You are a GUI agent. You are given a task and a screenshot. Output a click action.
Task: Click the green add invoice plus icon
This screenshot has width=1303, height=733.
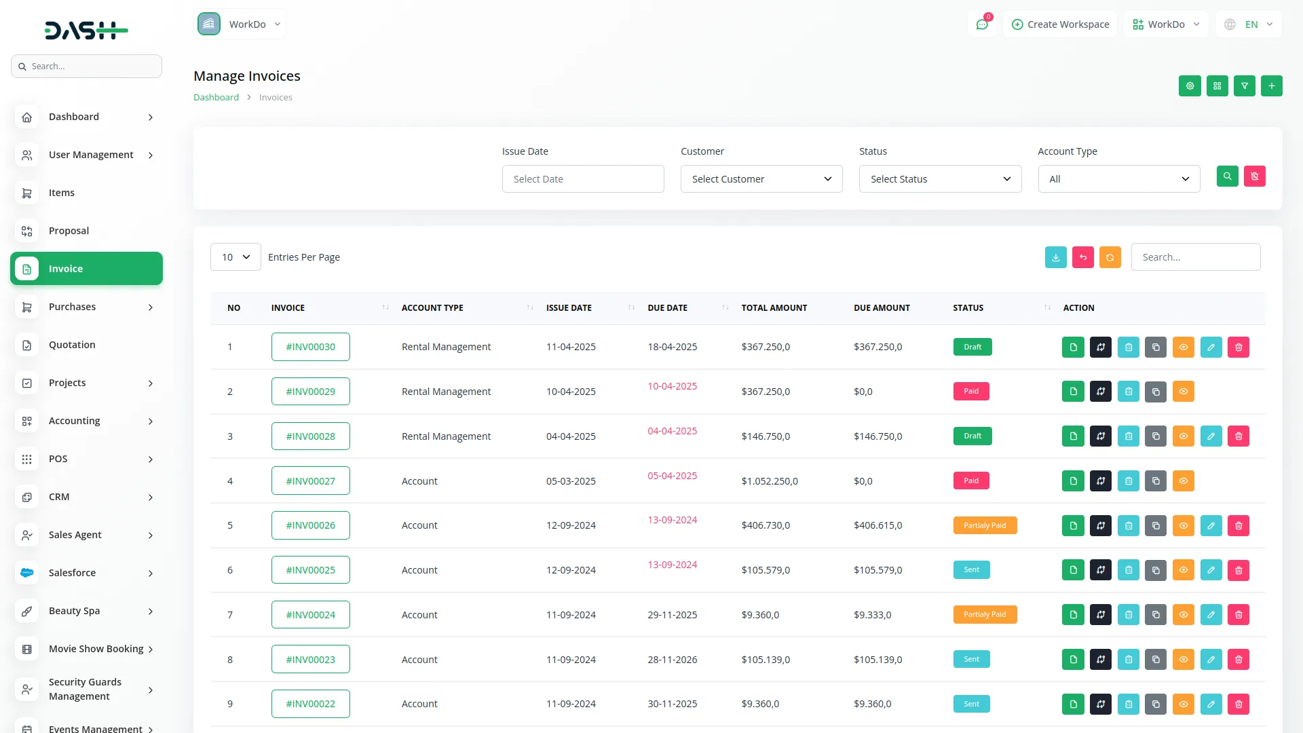point(1272,86)
